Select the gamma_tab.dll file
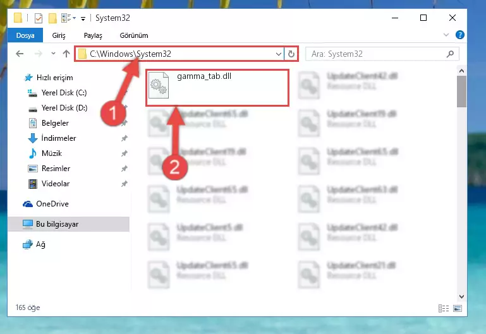Image resolution: width=486 pixels, height=334 pixels. [x=217, y=88]
